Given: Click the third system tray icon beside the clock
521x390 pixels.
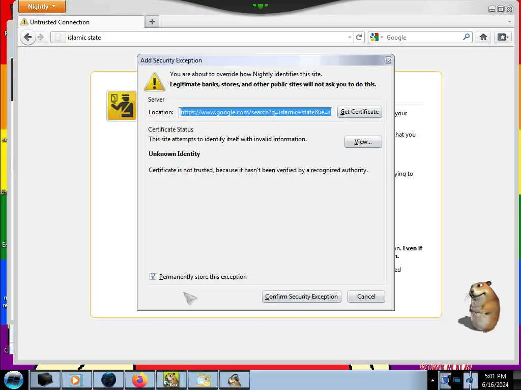Looking at the screenshot, I should point(469,380).
